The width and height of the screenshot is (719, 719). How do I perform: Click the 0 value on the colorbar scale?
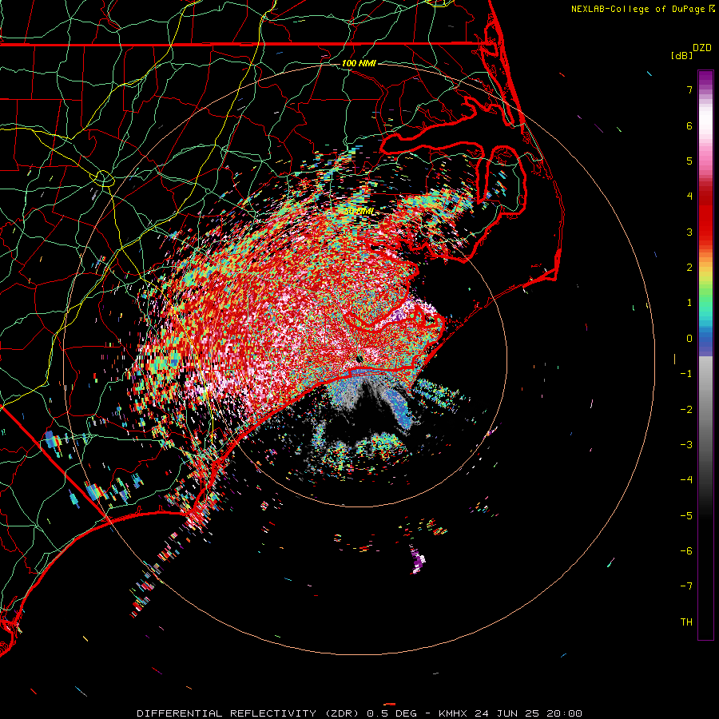coord(689,339)
